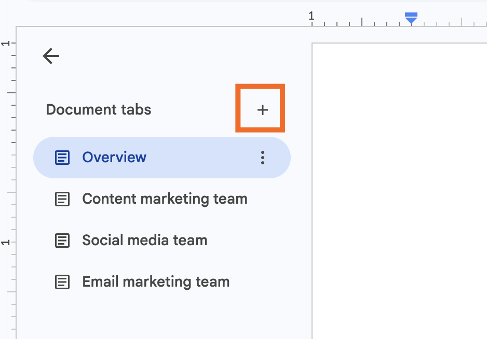Open the Content marketing team tab

pyautogui.click(x=162, y=199)
